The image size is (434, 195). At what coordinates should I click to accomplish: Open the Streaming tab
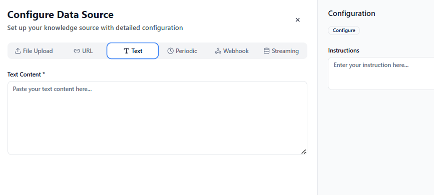pyautogui.click(x=281, y=51)
